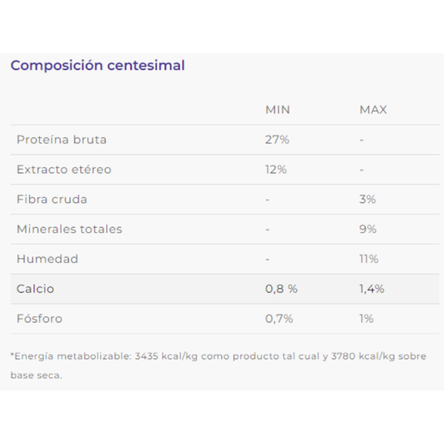Click the 12% extracto etéreo value

pos(276,170)
